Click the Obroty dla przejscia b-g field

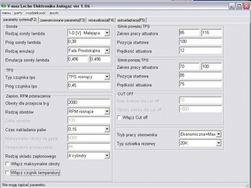point(89,103)
